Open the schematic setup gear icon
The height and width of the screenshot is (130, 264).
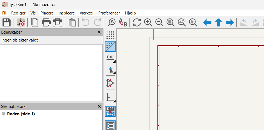pos(21,22)
